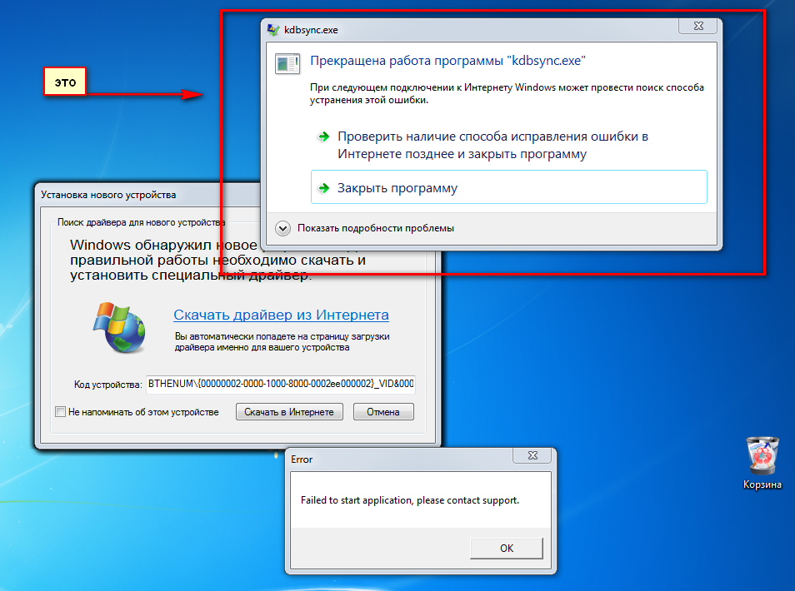
Task: Click the 'Код устройства:' label
Action: click(x=108, y=385)
